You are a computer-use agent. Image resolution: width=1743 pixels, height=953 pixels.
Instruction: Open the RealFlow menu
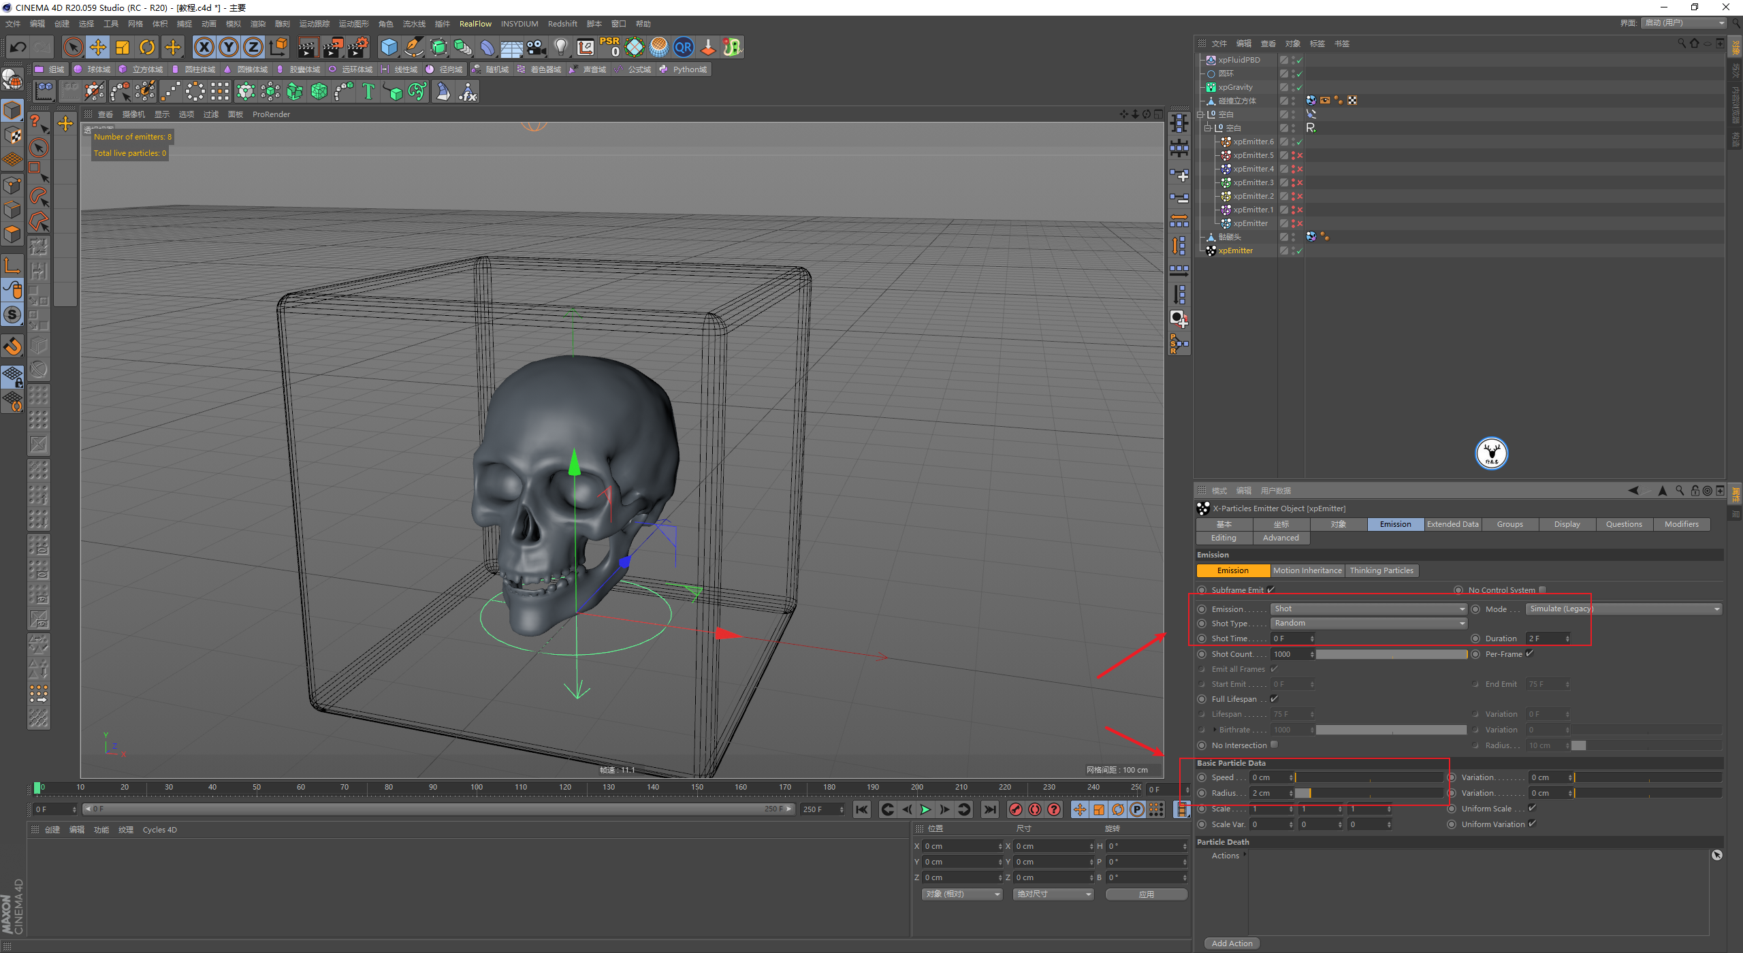[x=475, y=24]
